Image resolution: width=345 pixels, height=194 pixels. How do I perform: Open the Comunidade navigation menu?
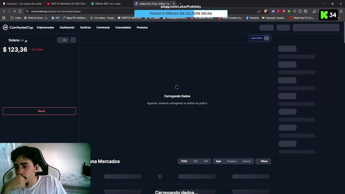tap(123, 27)
